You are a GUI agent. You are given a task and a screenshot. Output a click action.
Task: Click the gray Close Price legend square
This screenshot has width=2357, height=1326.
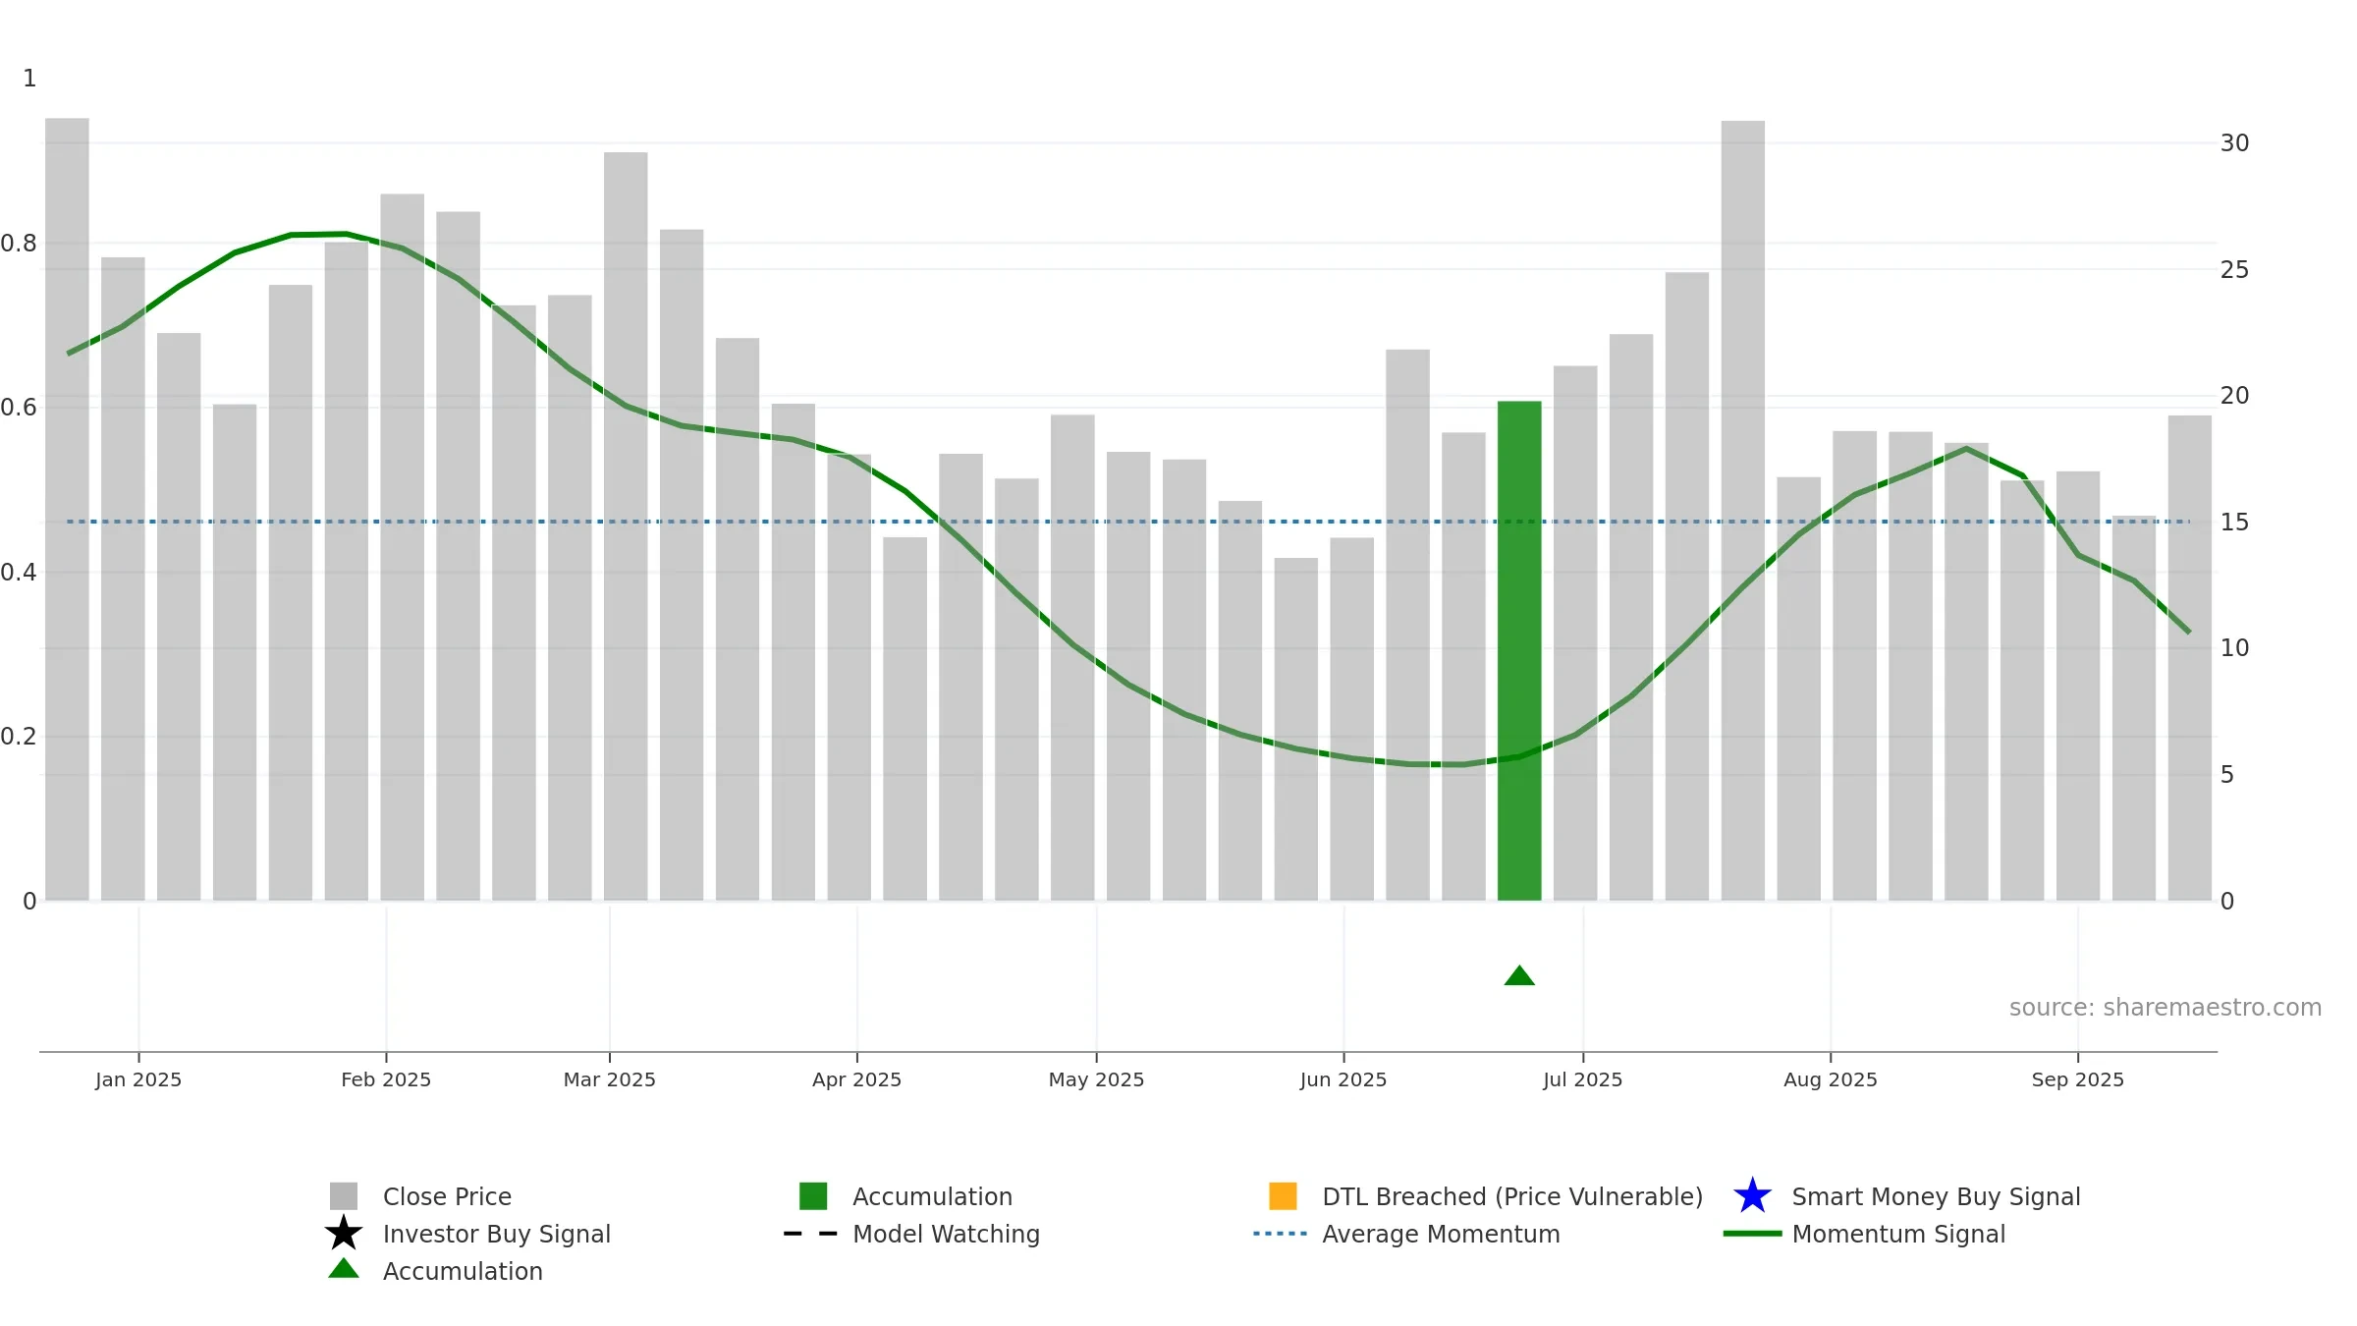click(x=344, y=1196)
